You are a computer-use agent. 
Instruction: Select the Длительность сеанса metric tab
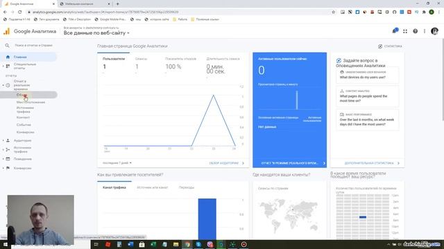point(223,59)
